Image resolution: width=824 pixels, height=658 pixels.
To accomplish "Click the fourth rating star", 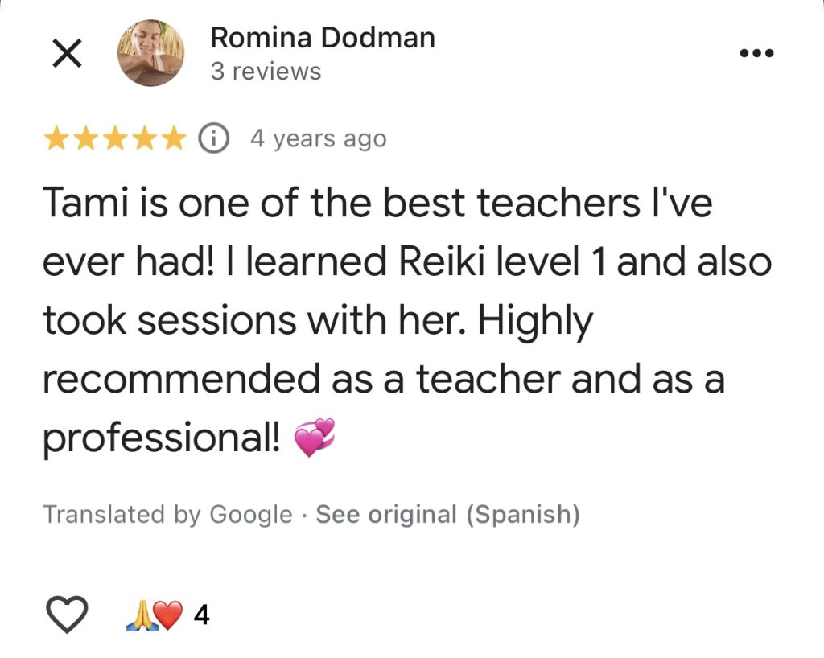I will pos(143,139).
